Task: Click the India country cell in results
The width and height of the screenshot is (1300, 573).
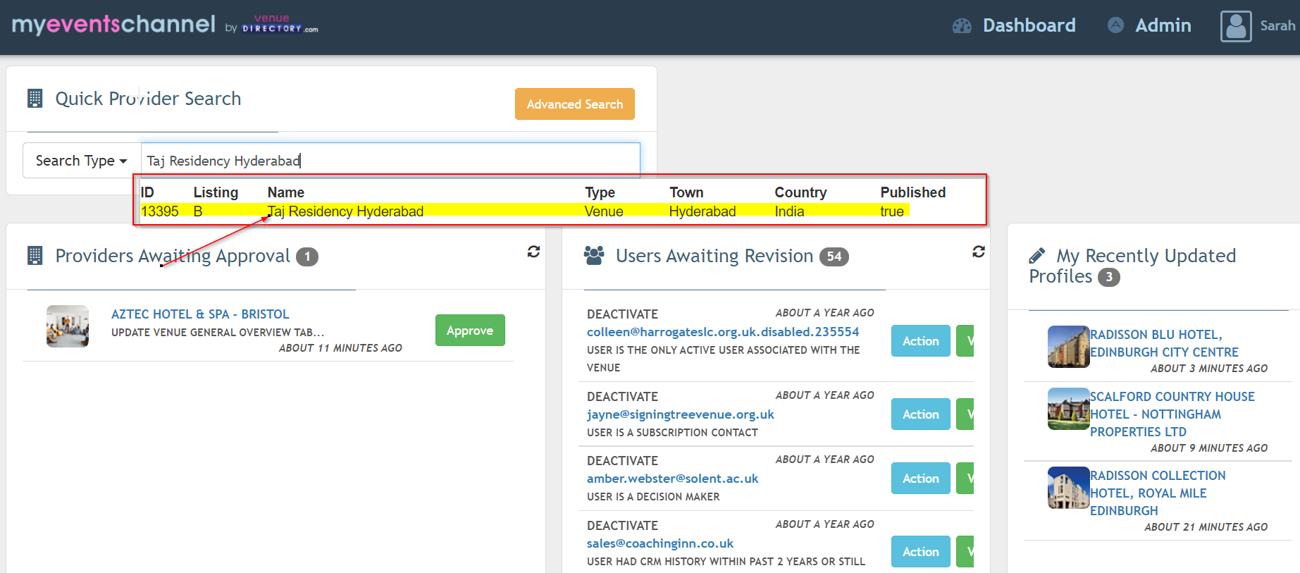Action: [x=789, y=211]
